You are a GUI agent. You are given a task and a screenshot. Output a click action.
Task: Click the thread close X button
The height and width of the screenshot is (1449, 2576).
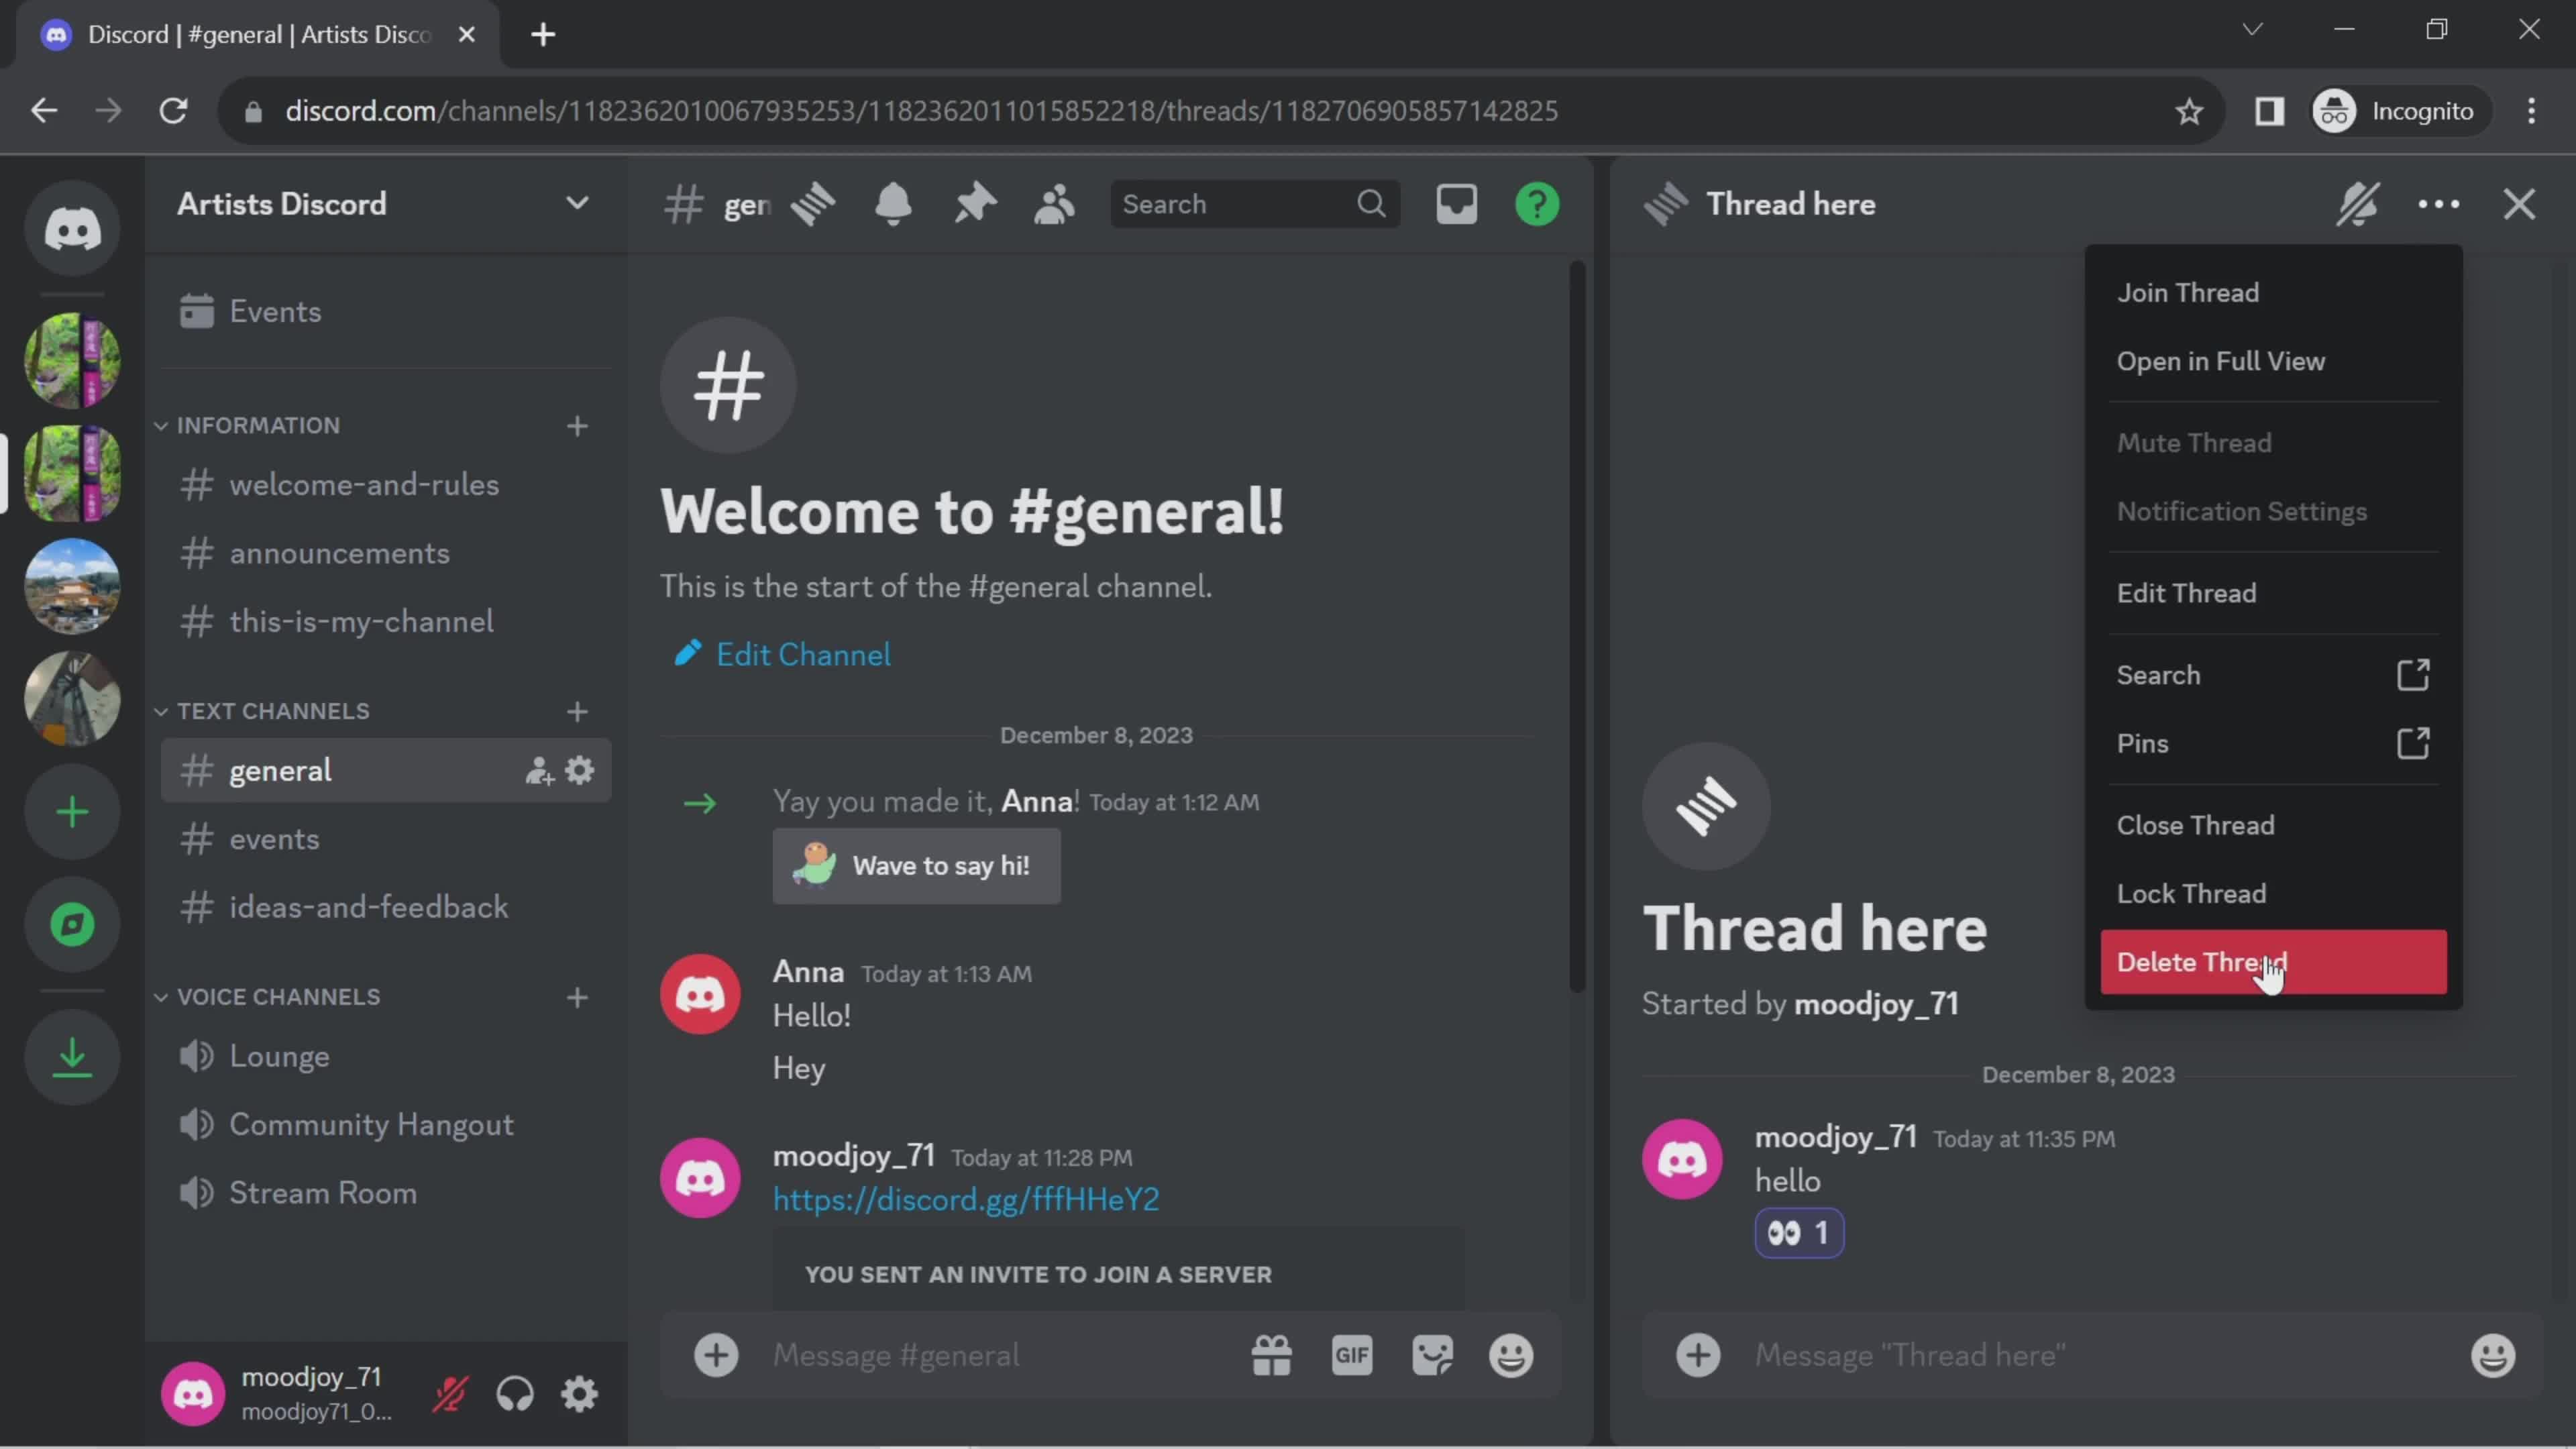click(x=2520, y=203)
